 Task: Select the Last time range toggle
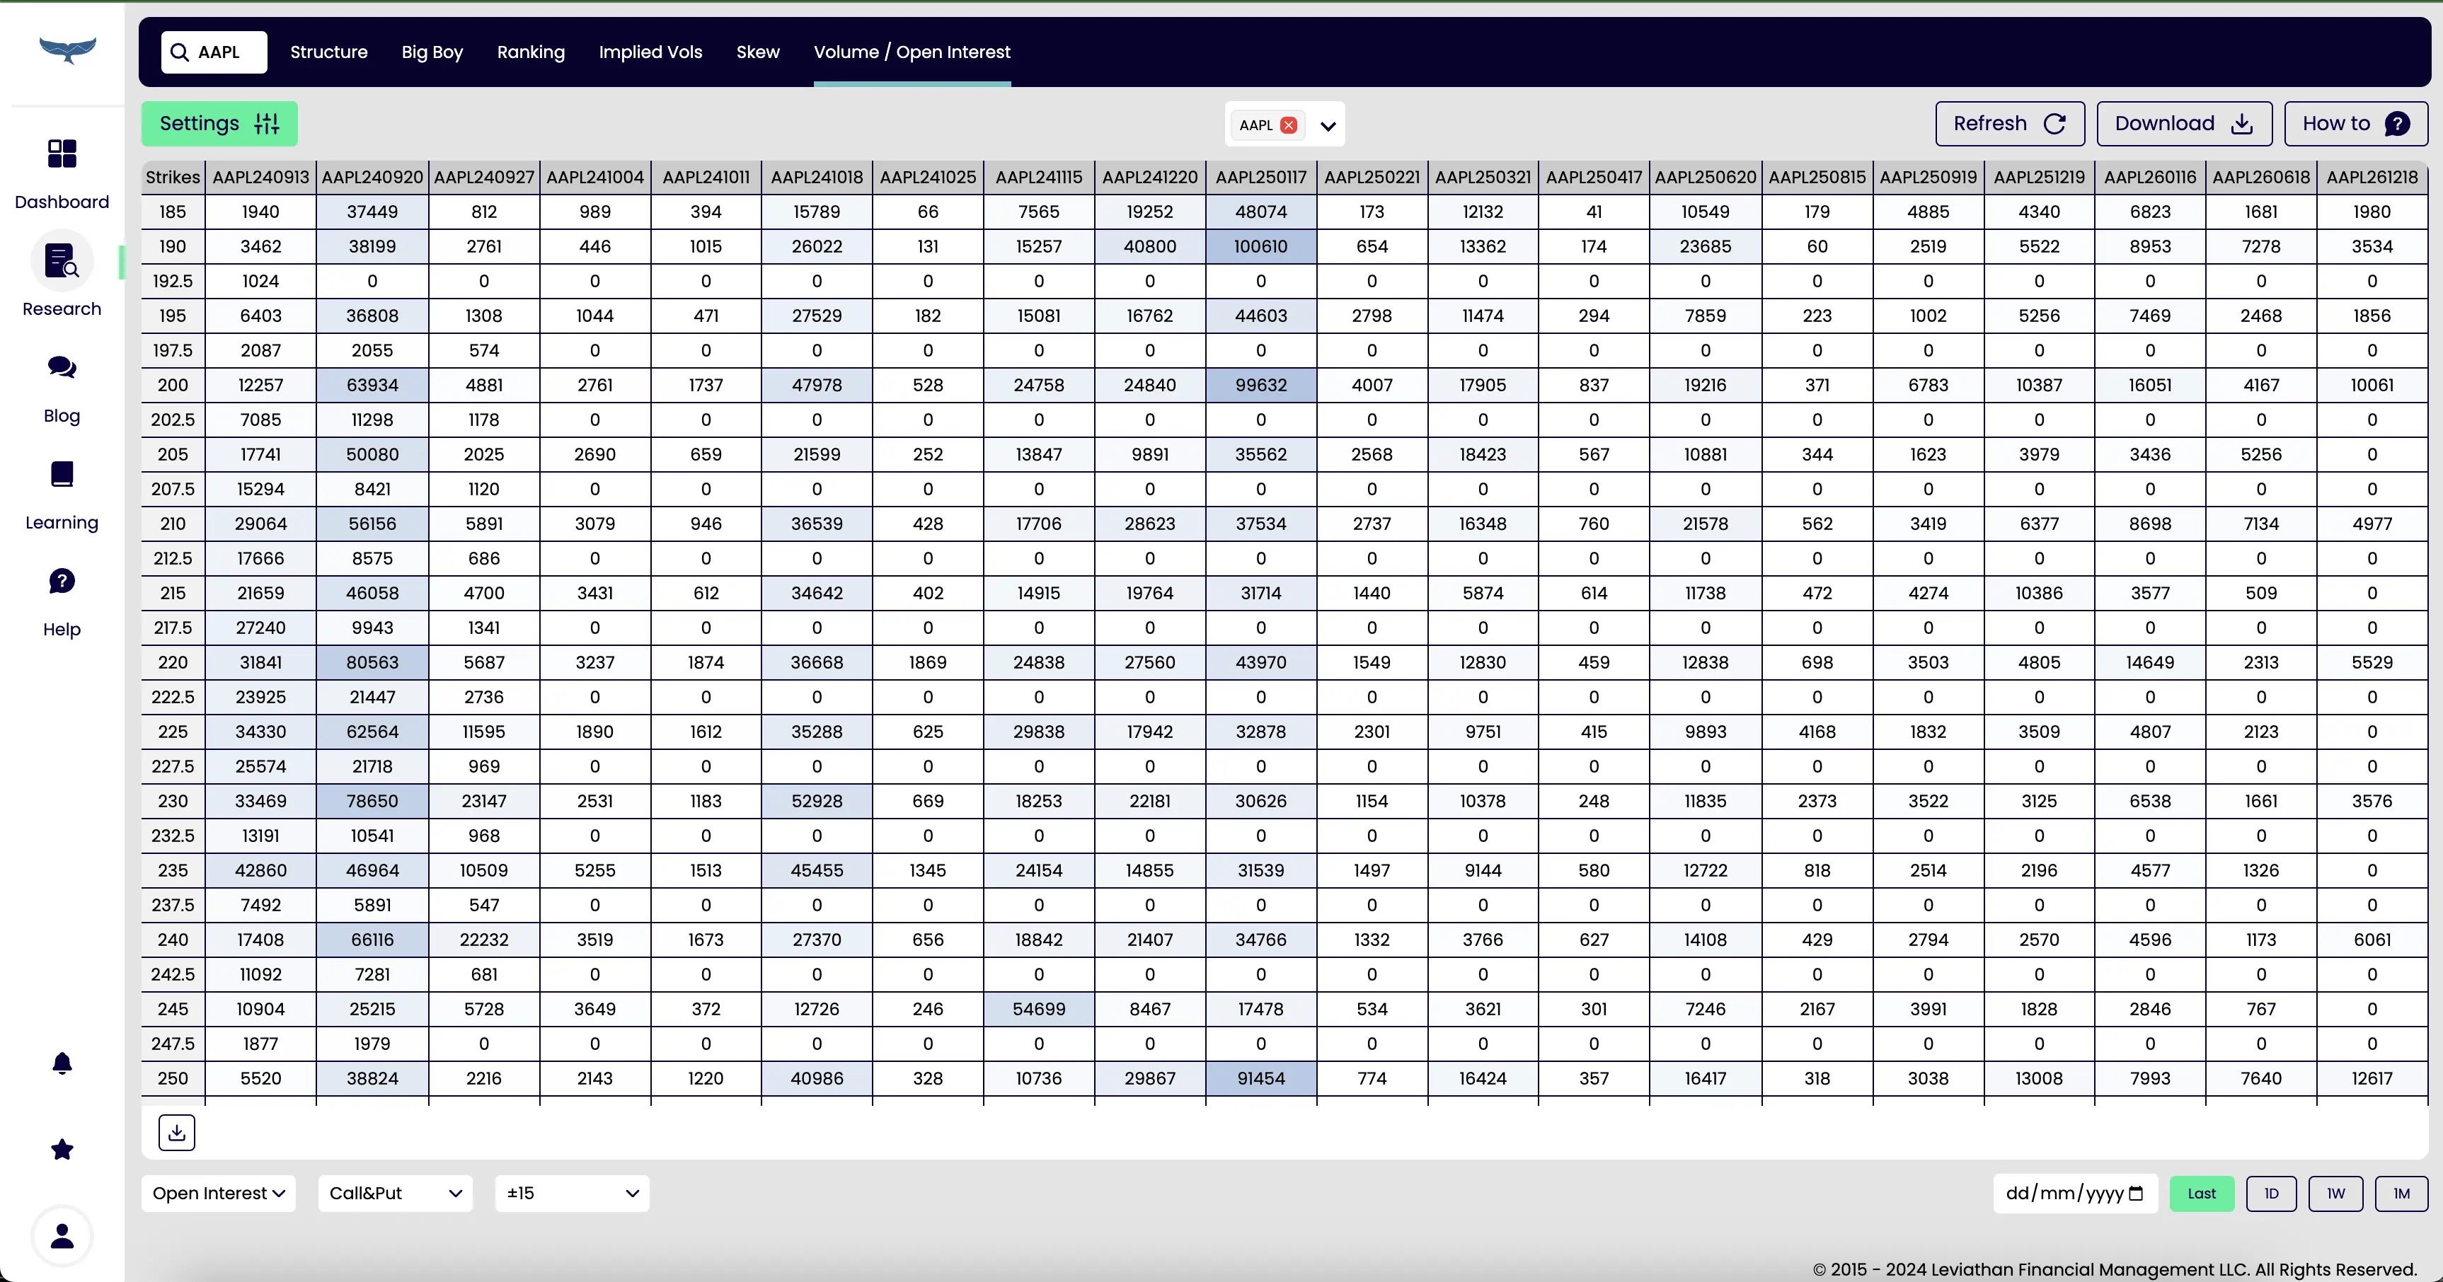pyautogui.click(x=2201, y=1194)
